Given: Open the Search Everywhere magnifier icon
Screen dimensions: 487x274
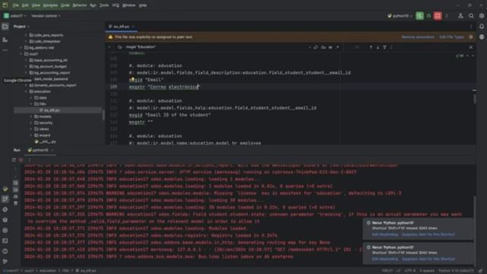Looking at the screenshot, I should [x=471, y=16].
